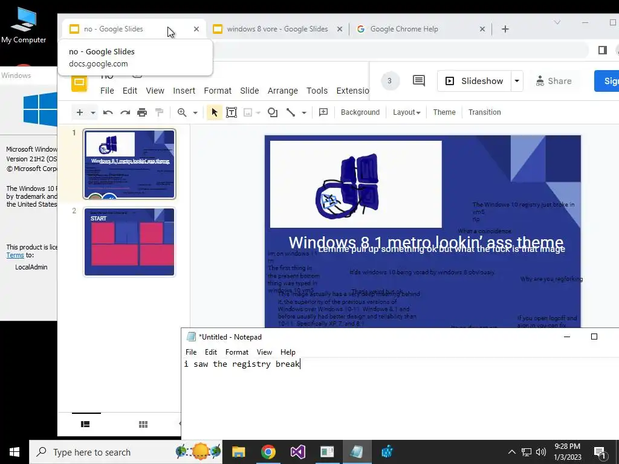The height and width of the screenshot is (464, 619).
Task: Open the Insert menu in Slides
Action: [x=184, y=91]
